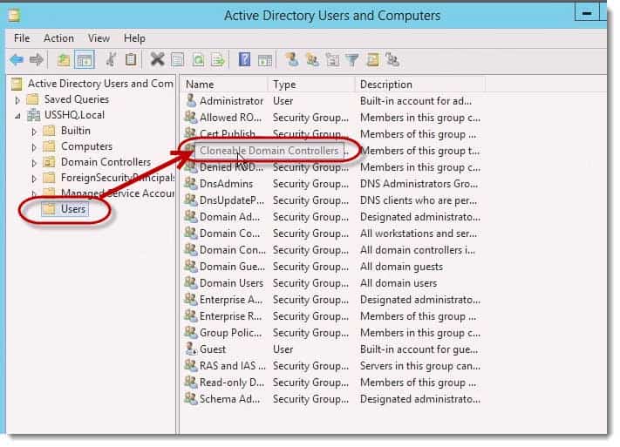The height and width of the screenshot is (447, 620).
Task: Click 'All domain guests' description text
Action: click(401, 267)
